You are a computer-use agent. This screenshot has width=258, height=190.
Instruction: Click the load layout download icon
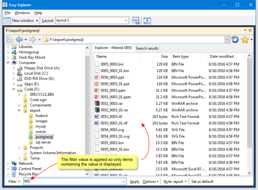tap(147, 21)
